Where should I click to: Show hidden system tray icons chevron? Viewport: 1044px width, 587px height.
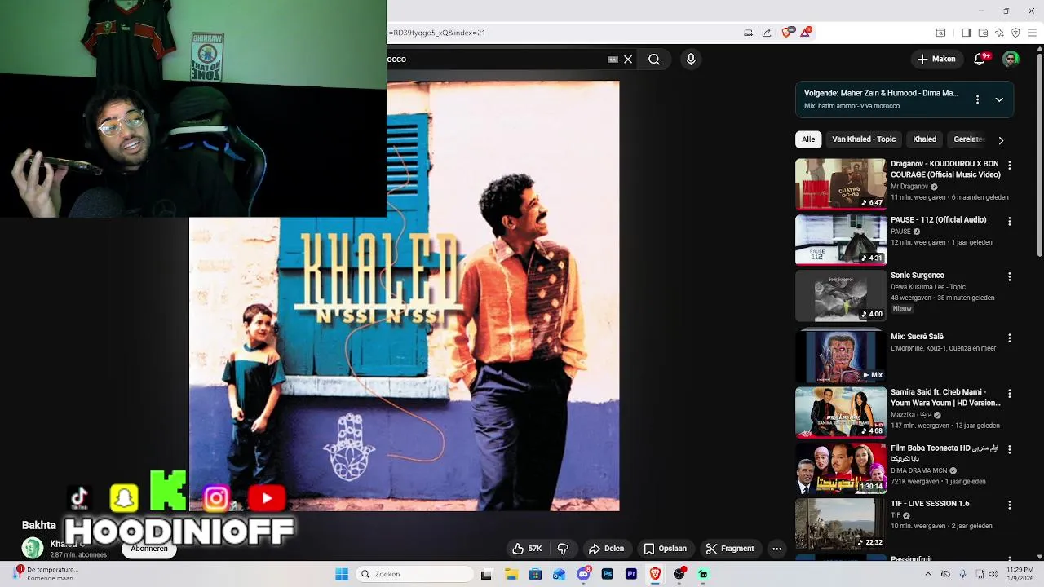coord(927,574)
